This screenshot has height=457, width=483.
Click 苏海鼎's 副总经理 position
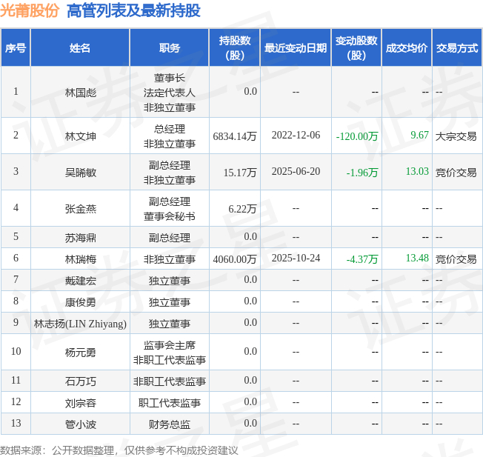[170, 238]
